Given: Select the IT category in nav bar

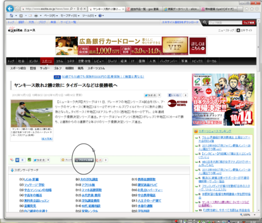Looking at the screenshot, I should pyautogui.click(x=133, y=61).
